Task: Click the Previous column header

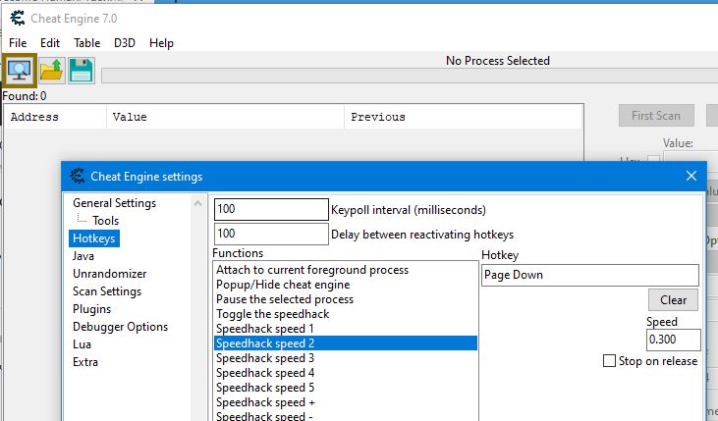Action: click(464, 117)
